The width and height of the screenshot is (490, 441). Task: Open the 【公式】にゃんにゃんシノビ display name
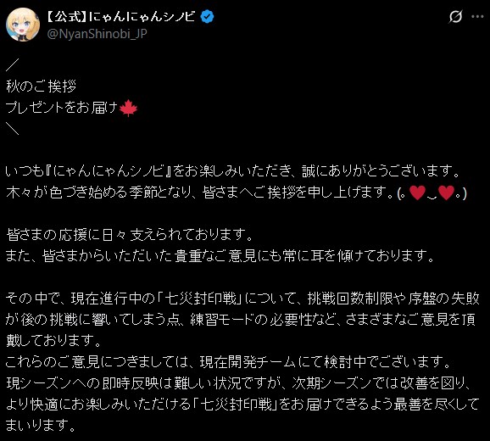120,17
